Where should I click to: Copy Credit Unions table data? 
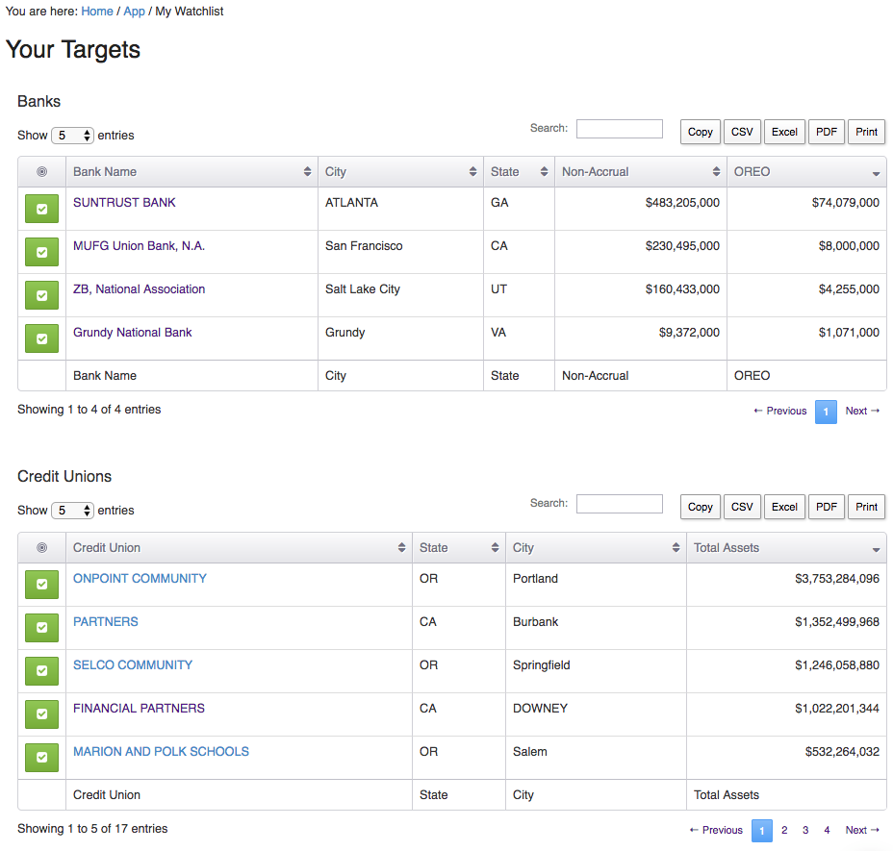click(700, 507)
